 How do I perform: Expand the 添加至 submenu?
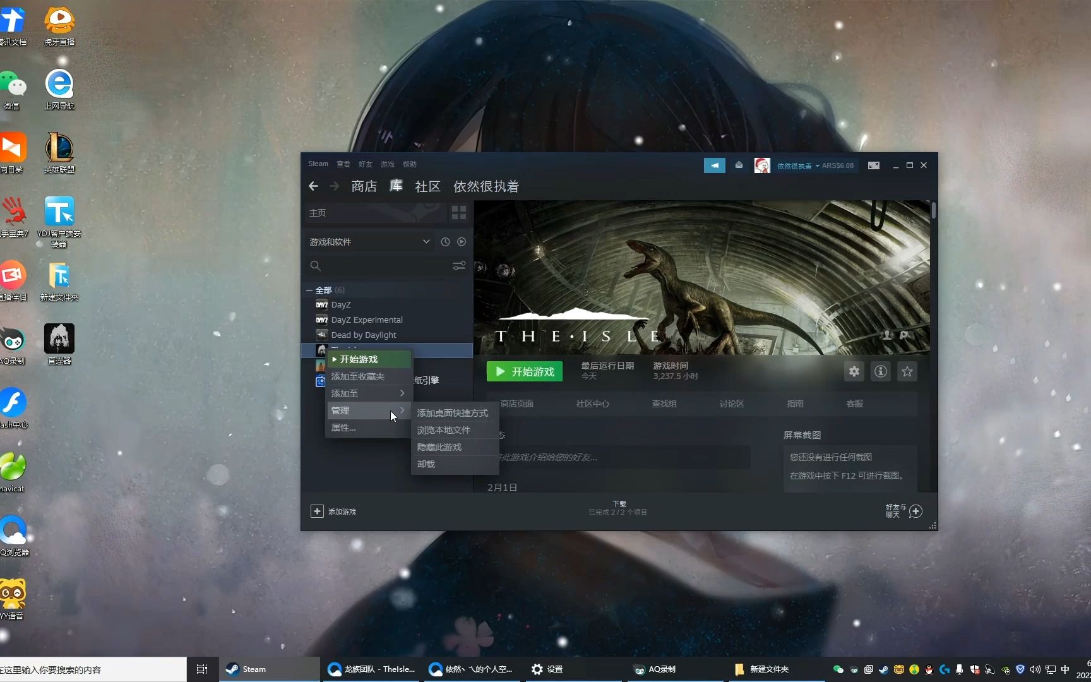[369, 393]
